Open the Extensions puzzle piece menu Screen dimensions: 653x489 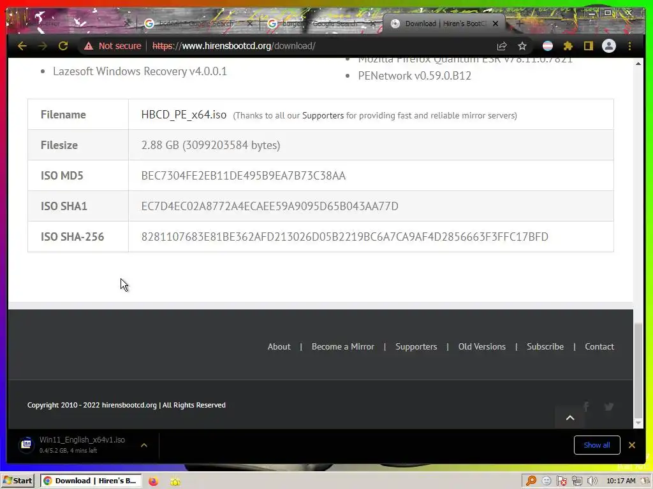point(568,46)
